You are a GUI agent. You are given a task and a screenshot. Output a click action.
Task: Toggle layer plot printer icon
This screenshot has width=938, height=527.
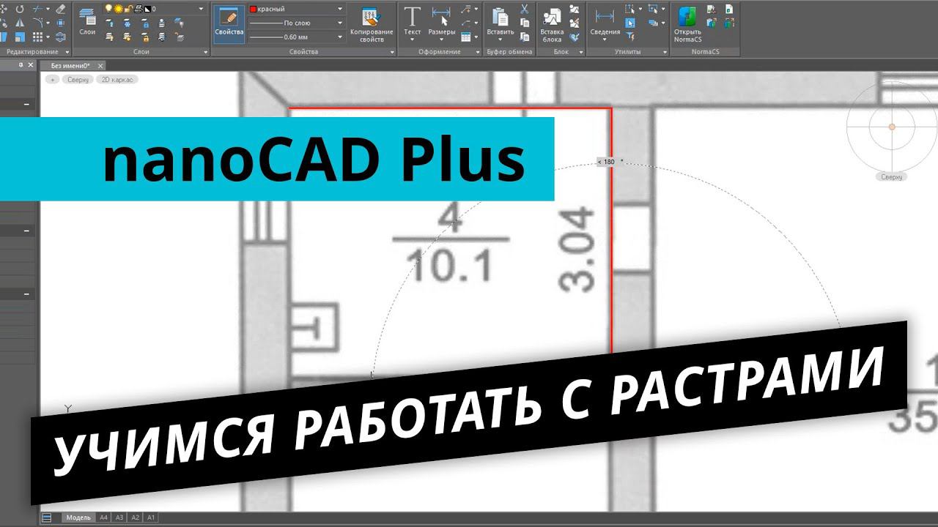coord(138,8)
